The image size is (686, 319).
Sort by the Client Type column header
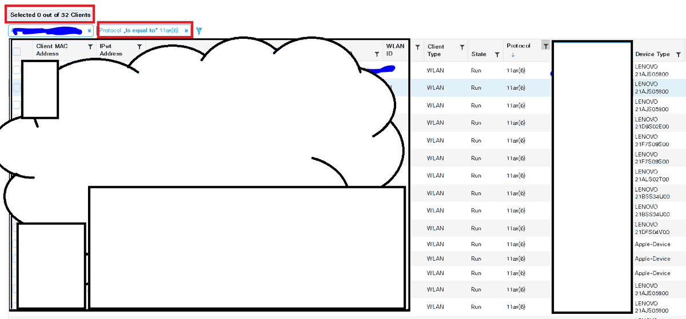[x=436, y=50]
